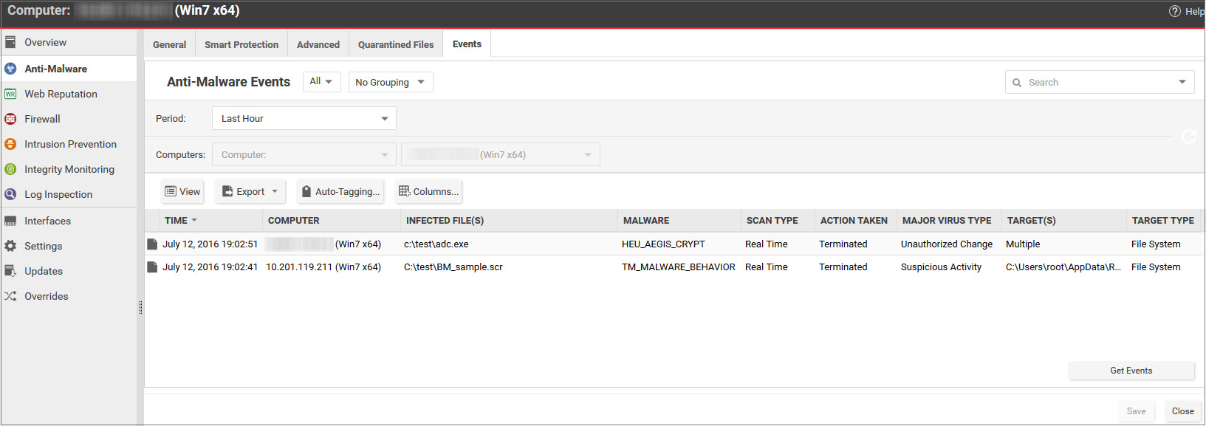Switch to the Quarantined Files tab

point(396,44)
